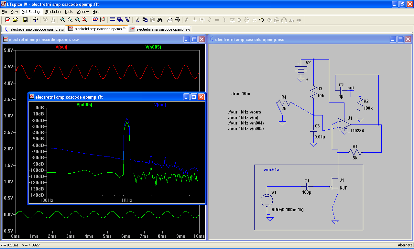The height and width of the screenshot is (249, 414).
Task: Open the View menu
Action: (14, 12)
